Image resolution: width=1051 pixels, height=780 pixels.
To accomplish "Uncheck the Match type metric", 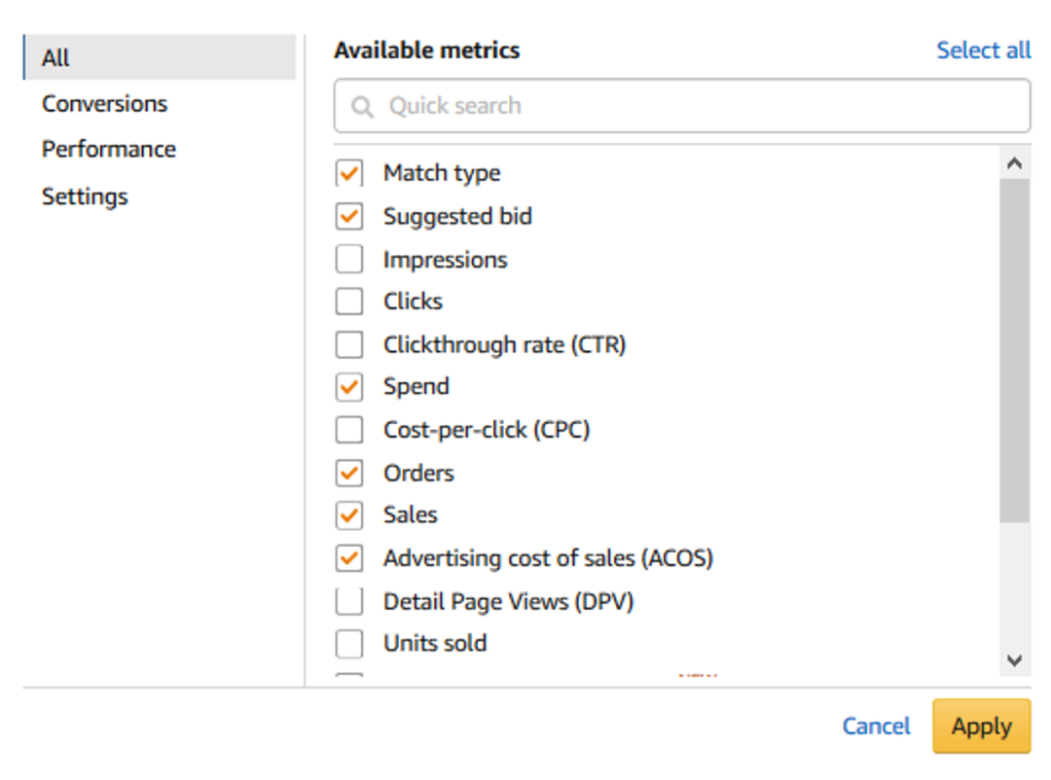I will pos(348,173).
